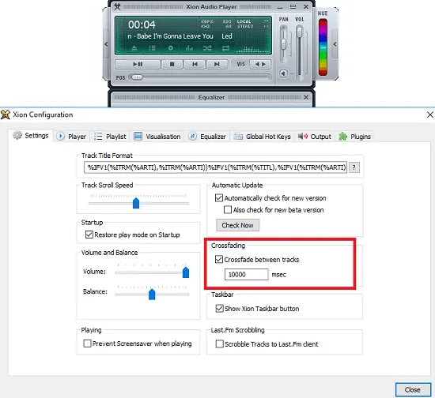Click the Close button at the bottom right

click(x=413, y=389)
